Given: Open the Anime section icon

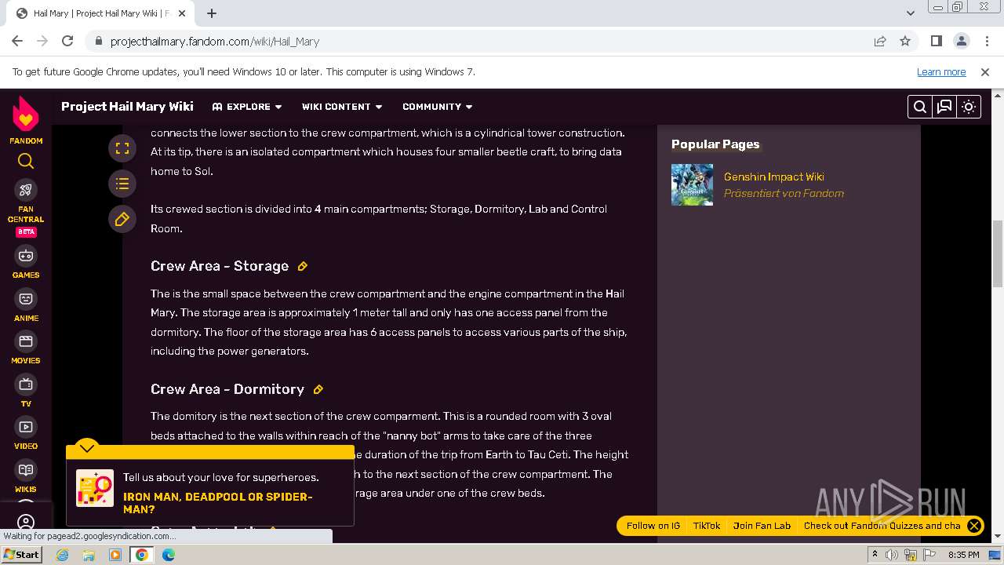Looking at the screenshot, I should 26,299.
